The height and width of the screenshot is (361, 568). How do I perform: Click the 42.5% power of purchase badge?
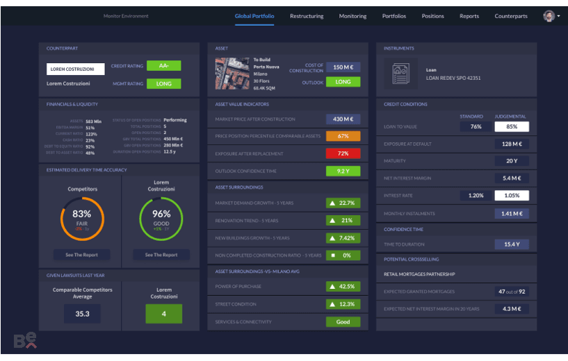pos(343,287)
